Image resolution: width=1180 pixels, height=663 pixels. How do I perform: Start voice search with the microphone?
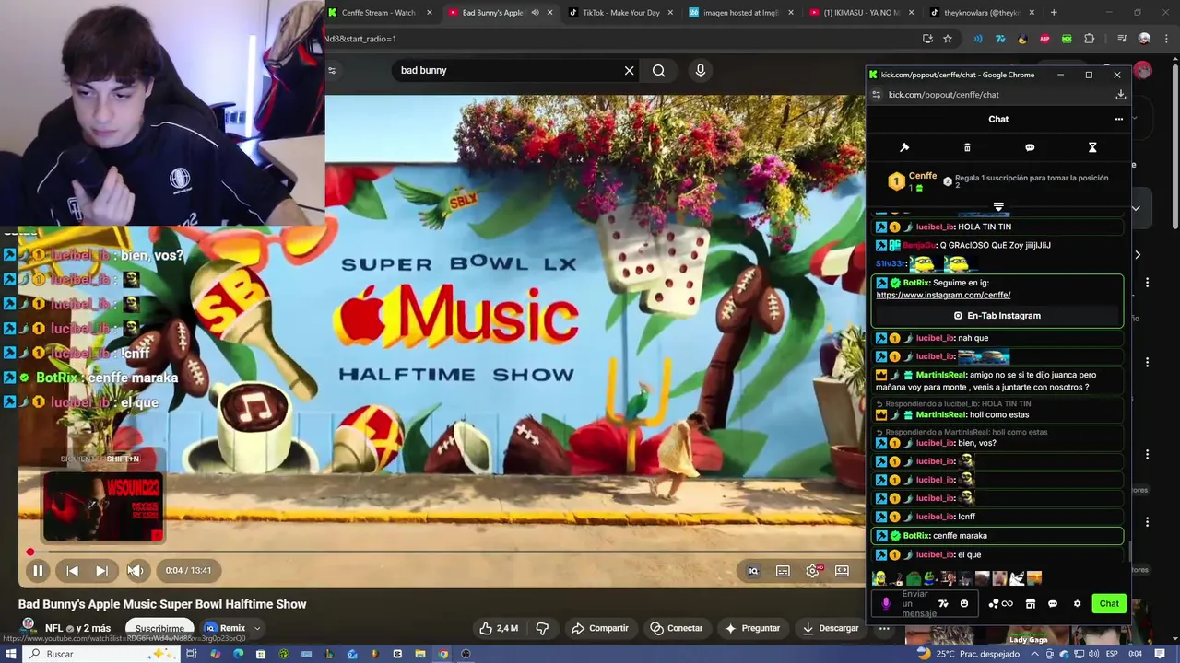click(701, 71)
